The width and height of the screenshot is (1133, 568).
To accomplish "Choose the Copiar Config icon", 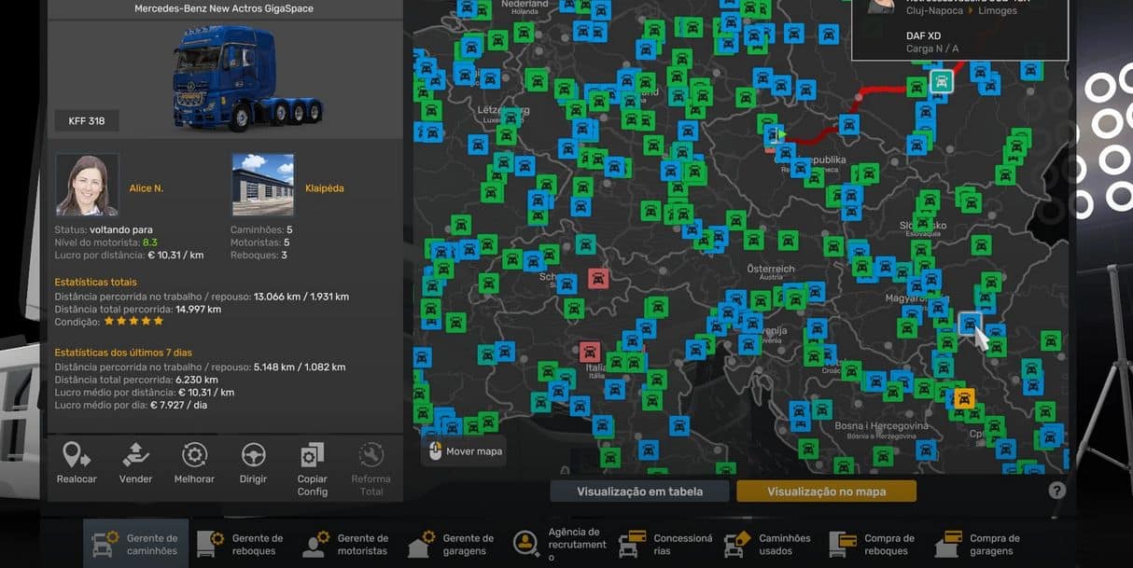I will 312,456.
